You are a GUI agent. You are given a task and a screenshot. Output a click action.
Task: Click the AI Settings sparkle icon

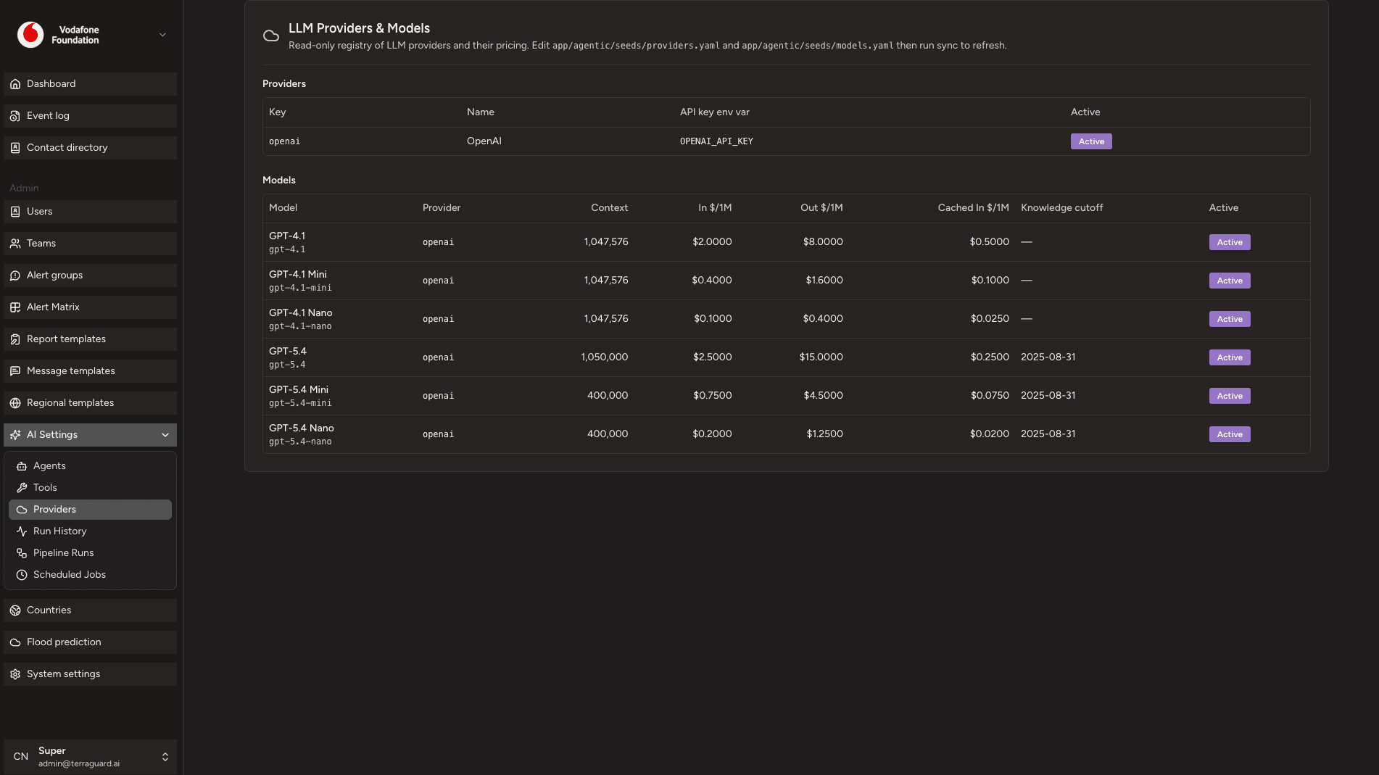[15, 435]
